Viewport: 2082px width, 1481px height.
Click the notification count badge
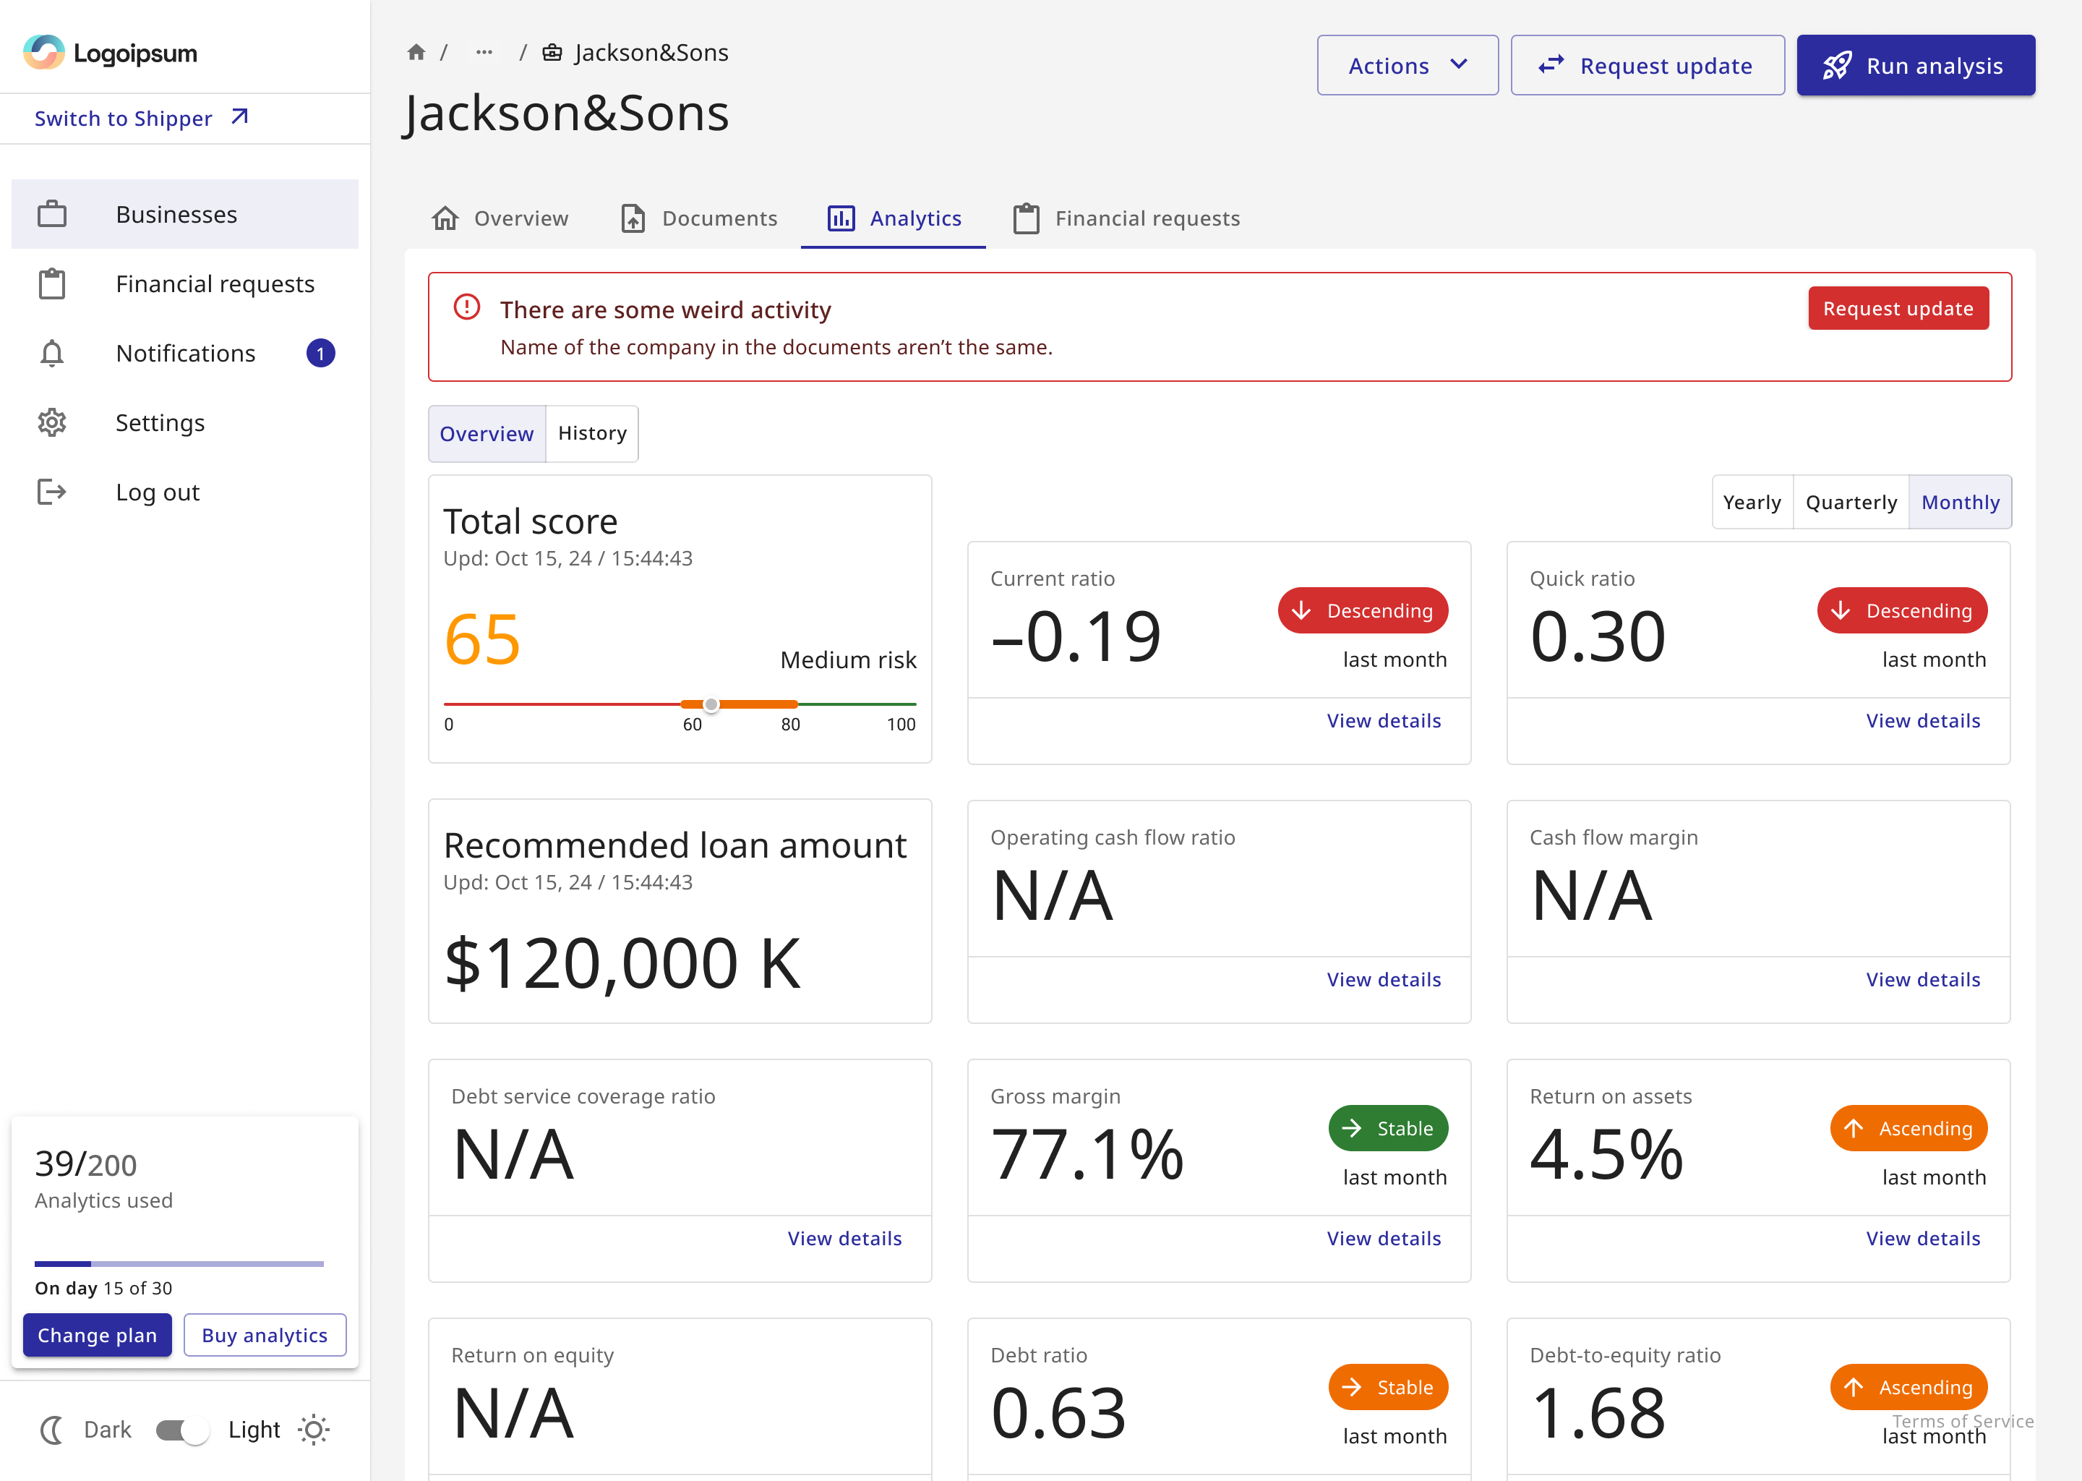320,353
